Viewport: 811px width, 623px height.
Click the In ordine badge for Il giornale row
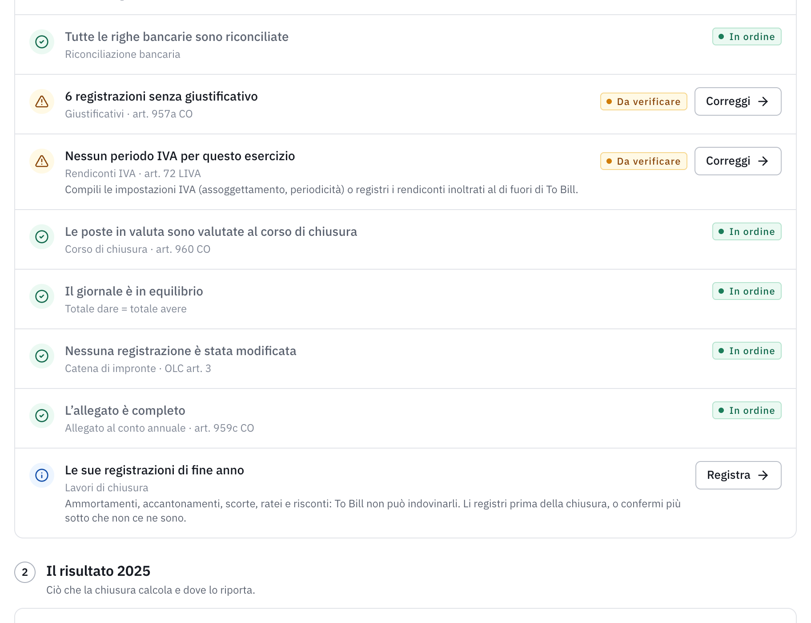(x=747, y=291)
